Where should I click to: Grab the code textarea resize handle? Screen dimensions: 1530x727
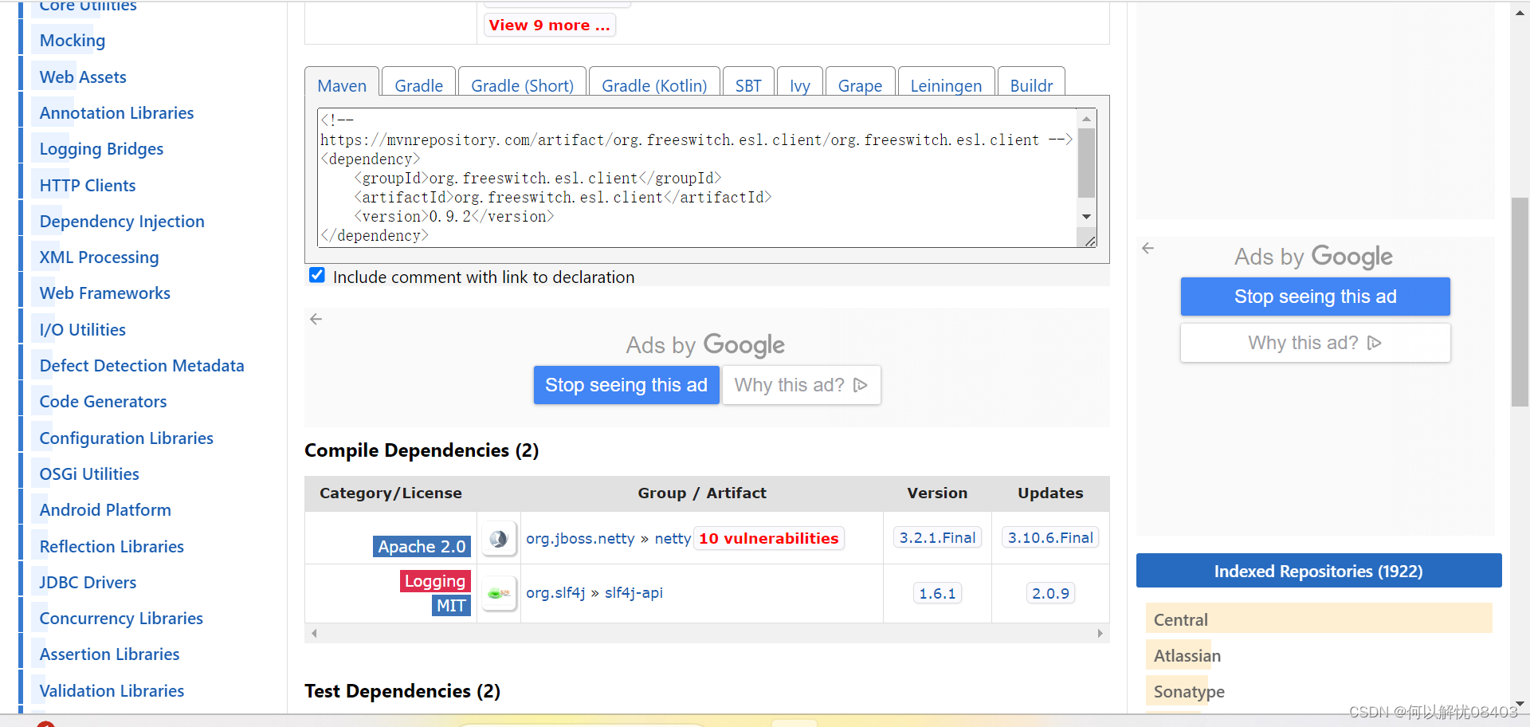point(1089,241)
